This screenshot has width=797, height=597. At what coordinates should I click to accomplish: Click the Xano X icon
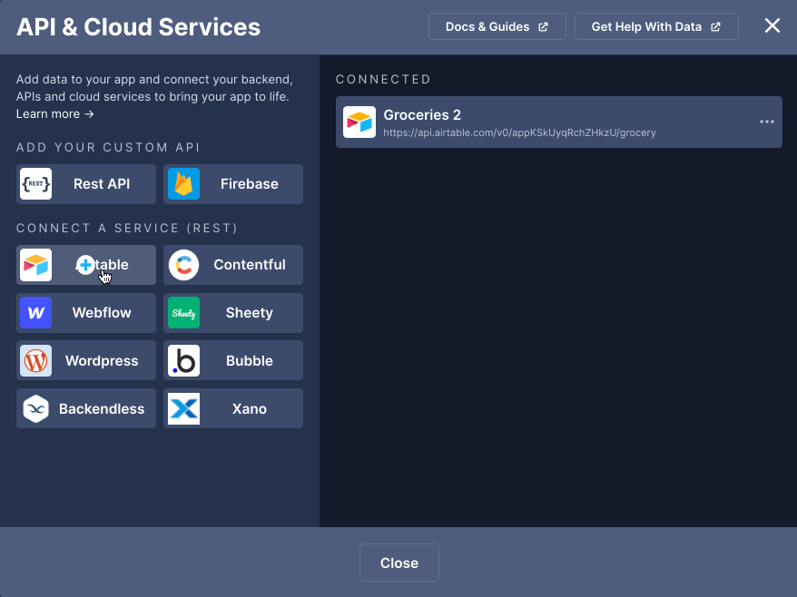[183, 408]
